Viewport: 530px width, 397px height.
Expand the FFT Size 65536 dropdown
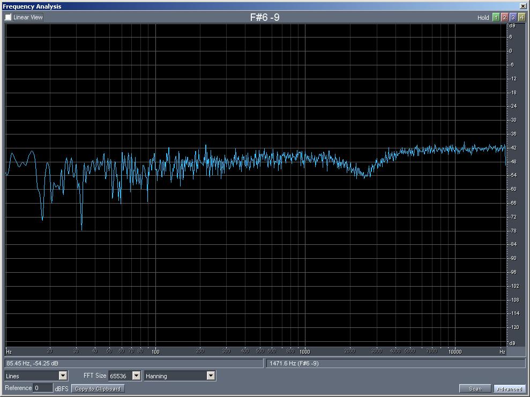[x=136, y=376]
